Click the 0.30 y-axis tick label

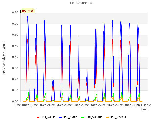[x=15, y=68]
